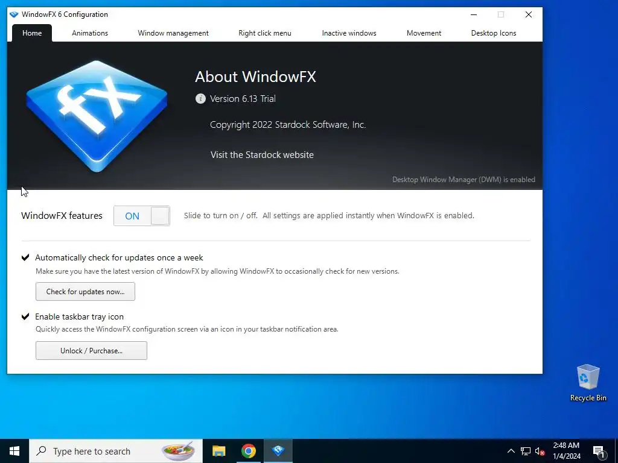Visit the Stardock website link
Image resolution: width=618 pixels, height=463 pixels.
262,155
